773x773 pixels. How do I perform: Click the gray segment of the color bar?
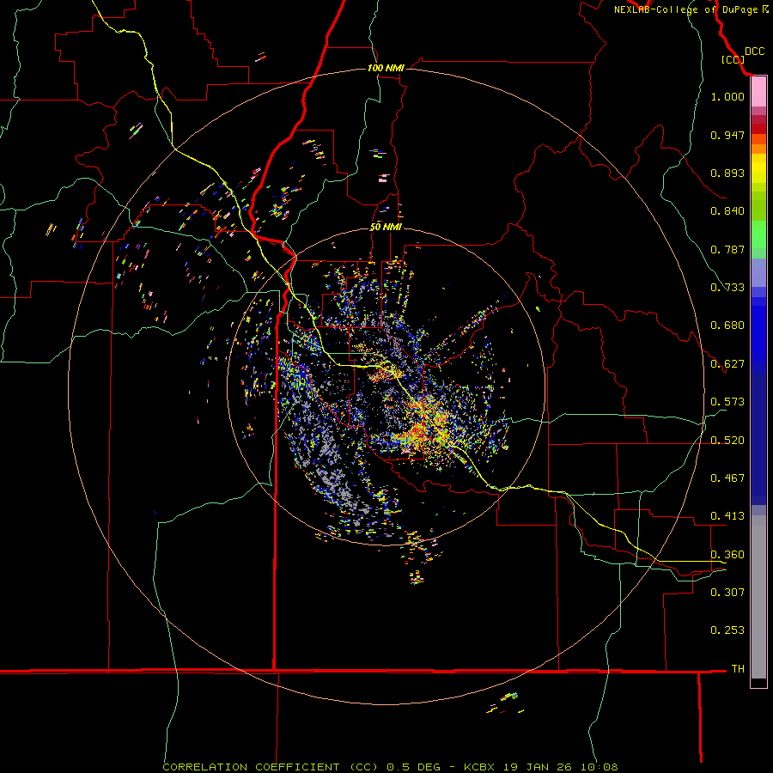click(x=758, y=597)
